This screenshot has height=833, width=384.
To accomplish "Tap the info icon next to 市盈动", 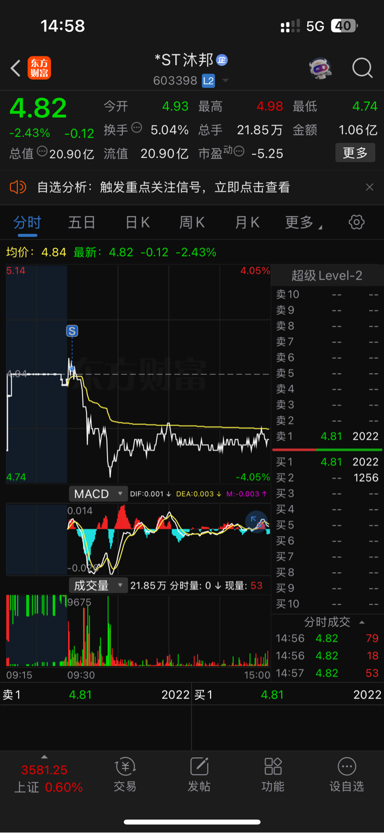I will coord(239,151).
